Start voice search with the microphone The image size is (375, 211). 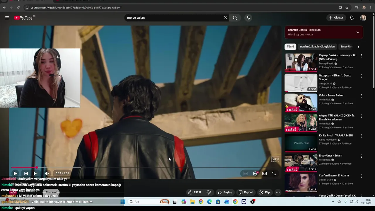(x=248, y=18)
